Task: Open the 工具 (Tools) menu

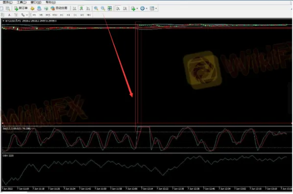Action: click(x=22, y=2)
